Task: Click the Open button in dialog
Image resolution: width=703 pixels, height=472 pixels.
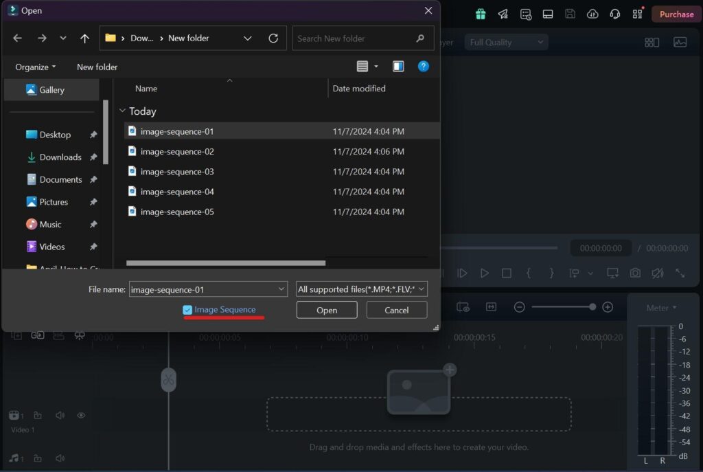Action: 327,310
